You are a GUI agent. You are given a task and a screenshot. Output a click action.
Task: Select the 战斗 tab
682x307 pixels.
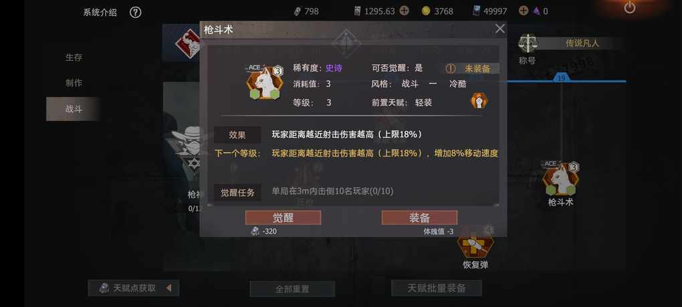point(74,109)
